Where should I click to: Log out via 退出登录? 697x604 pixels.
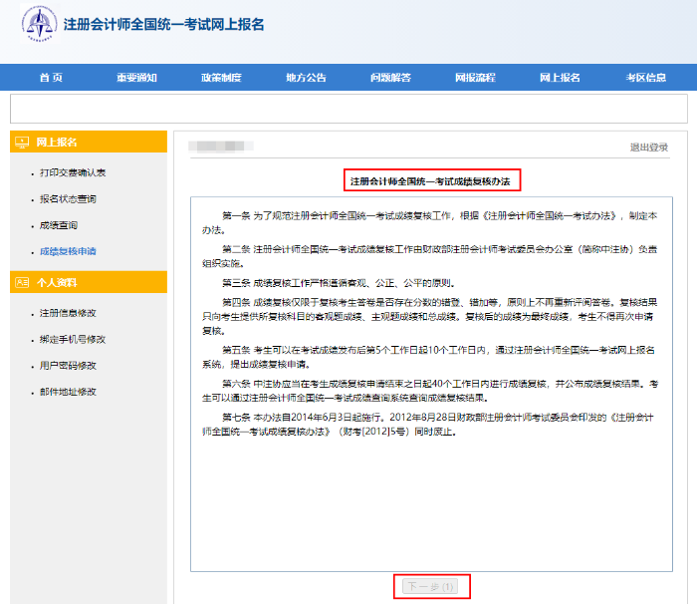649,148
